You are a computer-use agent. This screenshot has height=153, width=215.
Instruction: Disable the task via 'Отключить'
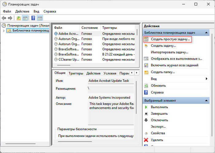click(x=159, y=120)
